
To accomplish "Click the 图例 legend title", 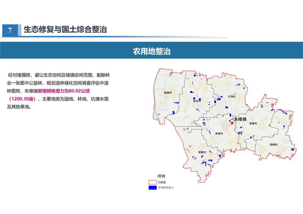I will click(161, 176).
